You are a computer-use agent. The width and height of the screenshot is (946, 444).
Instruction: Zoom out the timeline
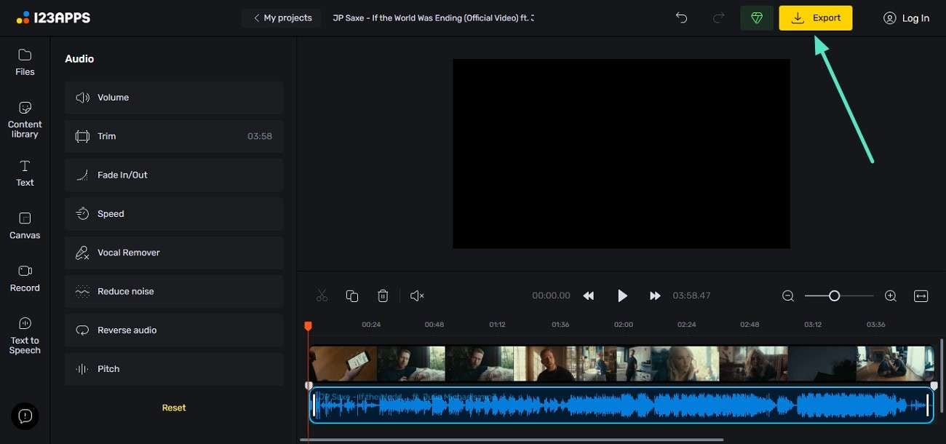(x=788, y=296)
